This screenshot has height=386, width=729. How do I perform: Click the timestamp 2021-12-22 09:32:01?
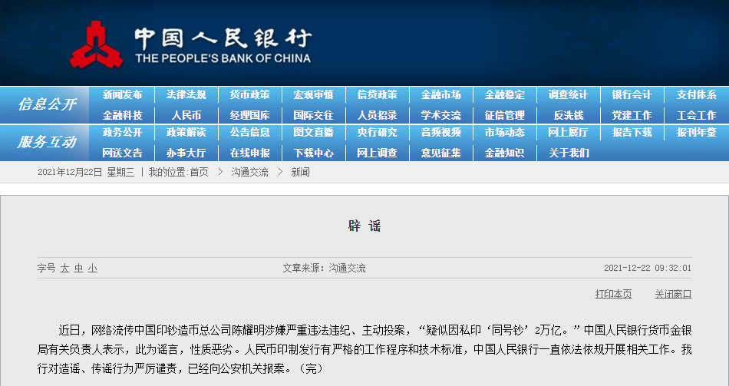click(x=648, y=268)
